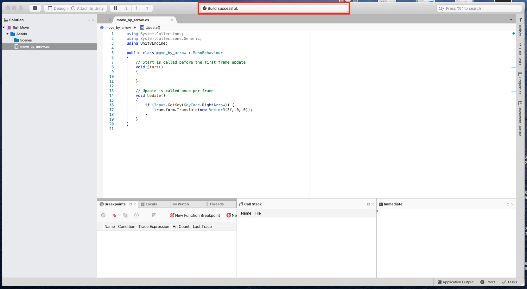527x289 pixels.
Task: Open the editor tab list dropdown
Action: tap(511, 20)
